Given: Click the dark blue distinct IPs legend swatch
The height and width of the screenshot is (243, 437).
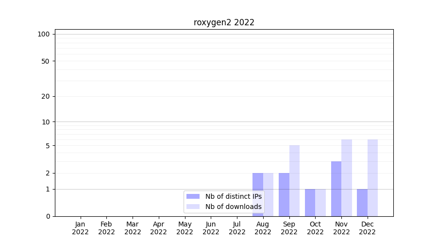Looking at the screenshot, I should click(193, 196).
